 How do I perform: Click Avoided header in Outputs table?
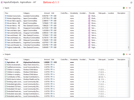coord(84,59)
